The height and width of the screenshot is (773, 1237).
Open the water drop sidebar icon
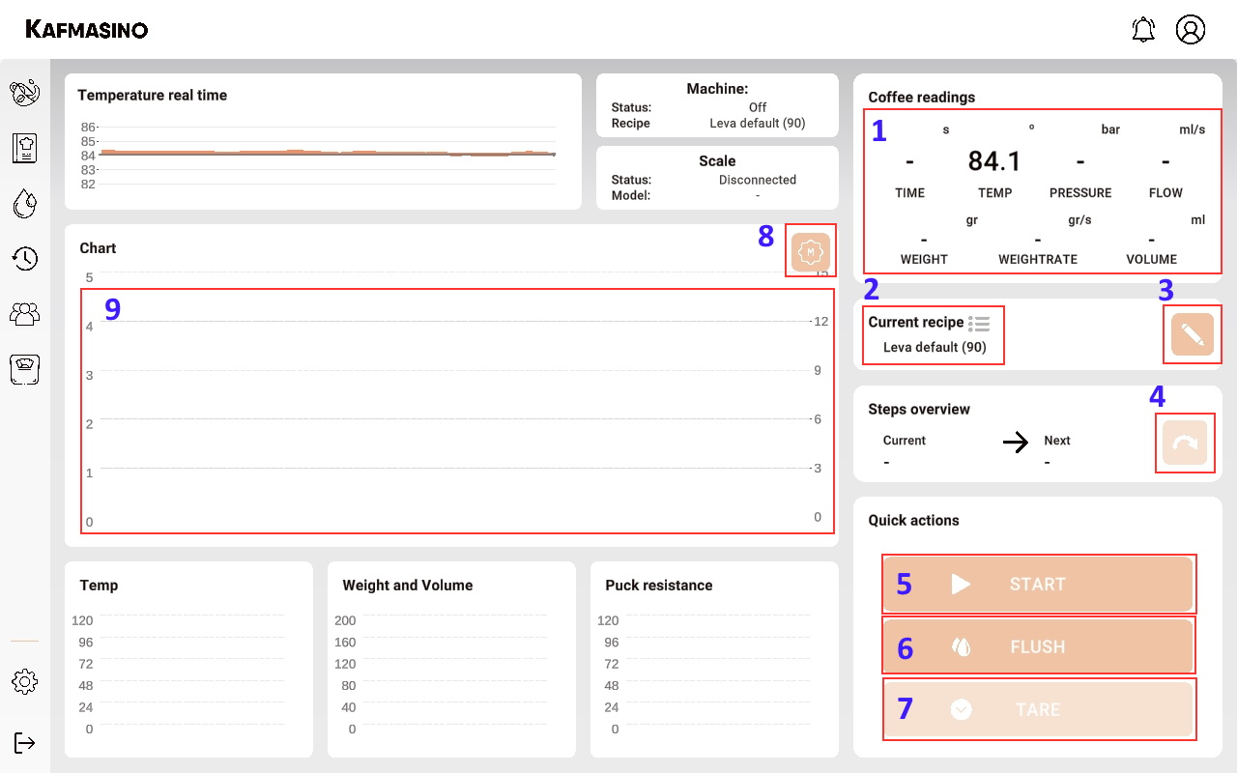[25, 203]
